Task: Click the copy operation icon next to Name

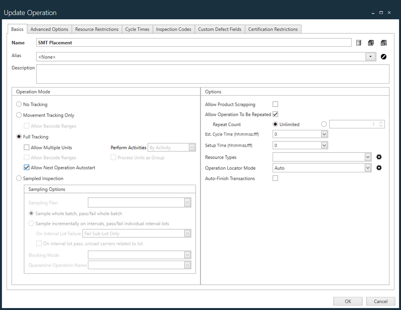Action: (x=371, y=42)
